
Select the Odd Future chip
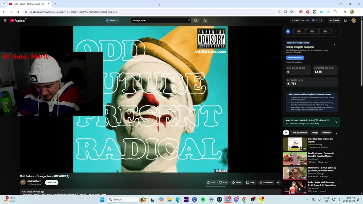(327, 133)
